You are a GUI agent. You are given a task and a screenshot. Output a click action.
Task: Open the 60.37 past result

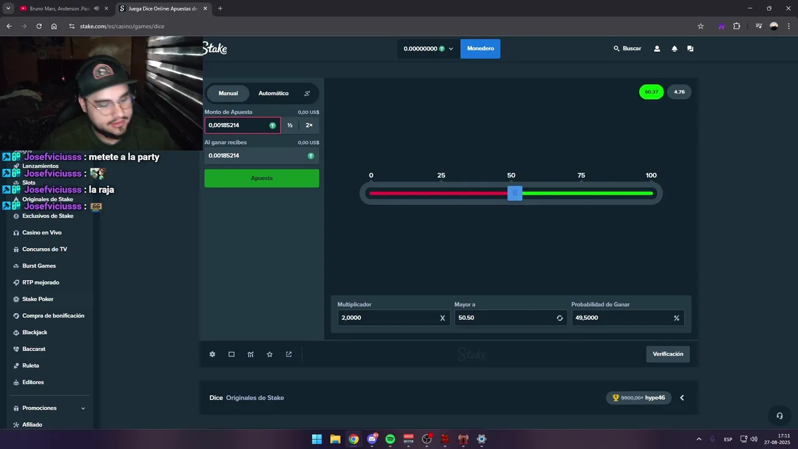click(651, 92)
